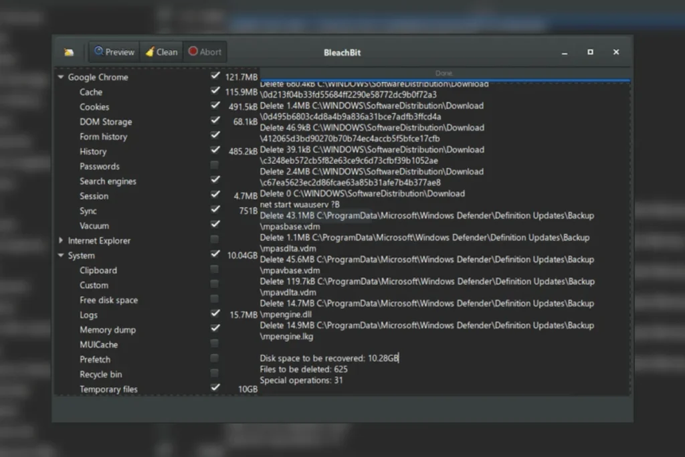Enable the Passwords checkbox
685x457 pixels.
click(215, 165)
